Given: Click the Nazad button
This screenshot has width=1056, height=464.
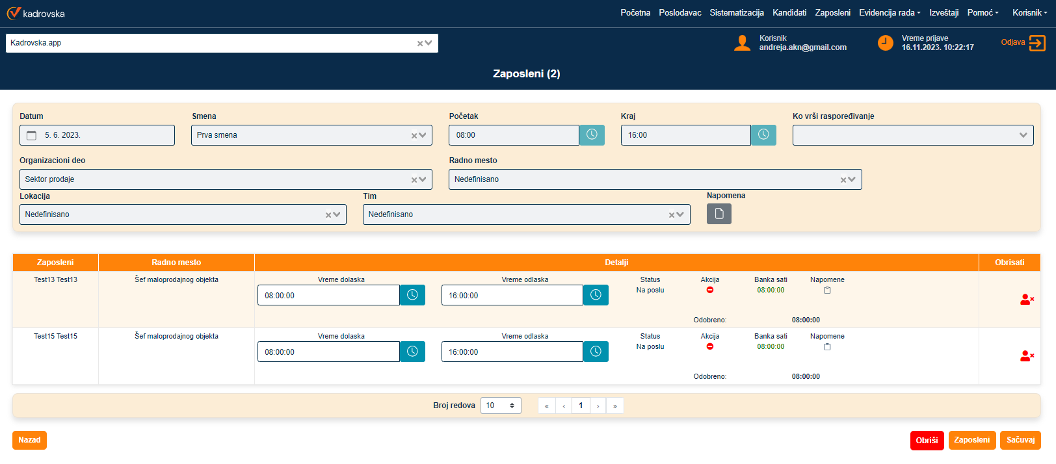Looking at the screenshot, I should [x=29, y=440].
